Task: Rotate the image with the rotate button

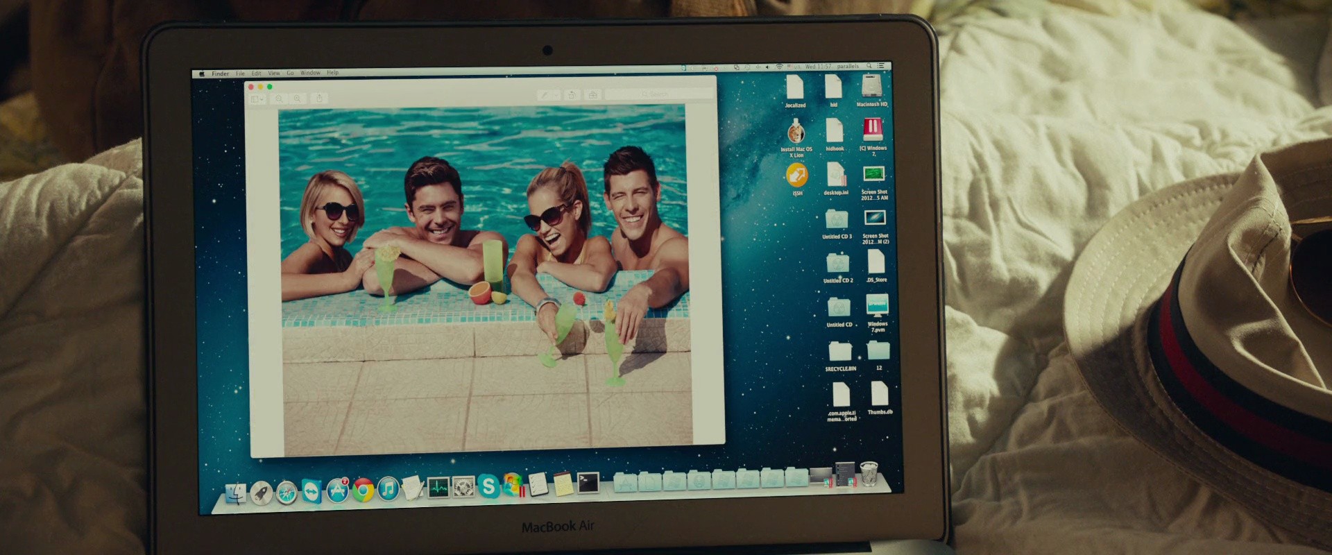Action: (x=572, y=95)
